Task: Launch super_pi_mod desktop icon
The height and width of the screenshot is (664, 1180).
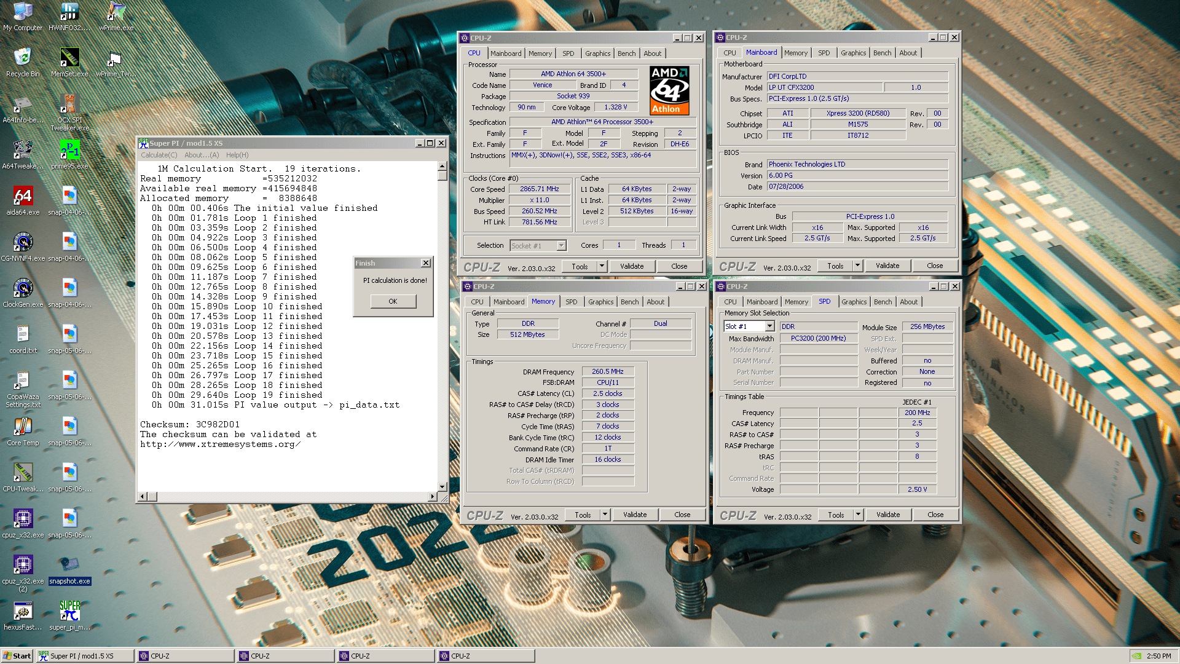Action: (69, 616)
